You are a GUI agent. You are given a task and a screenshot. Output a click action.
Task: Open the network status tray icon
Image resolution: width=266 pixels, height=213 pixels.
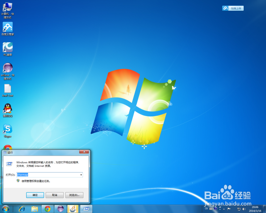(239, 209)
